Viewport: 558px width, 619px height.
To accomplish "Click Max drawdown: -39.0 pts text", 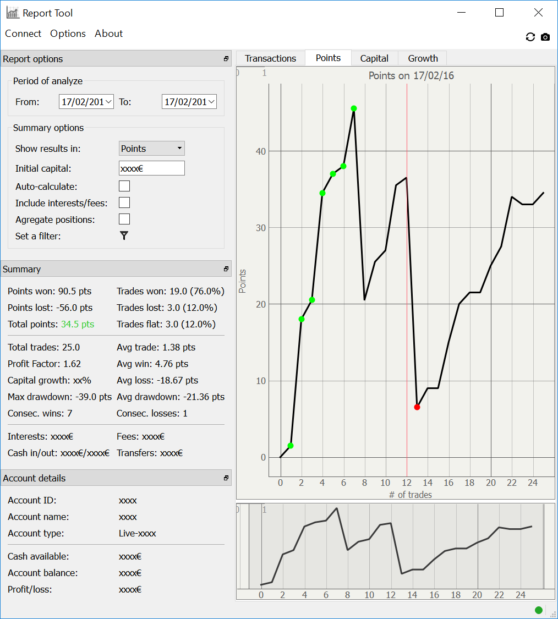I will point(59,397).
